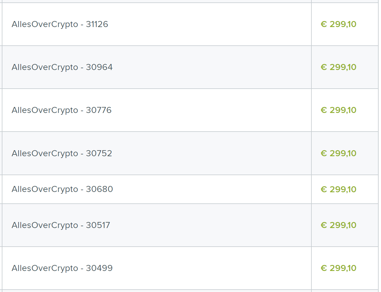Screen dimensions: 381x292
Task: Click the € 299,10 amount in row 30680
Action: [x=338, y=189]
